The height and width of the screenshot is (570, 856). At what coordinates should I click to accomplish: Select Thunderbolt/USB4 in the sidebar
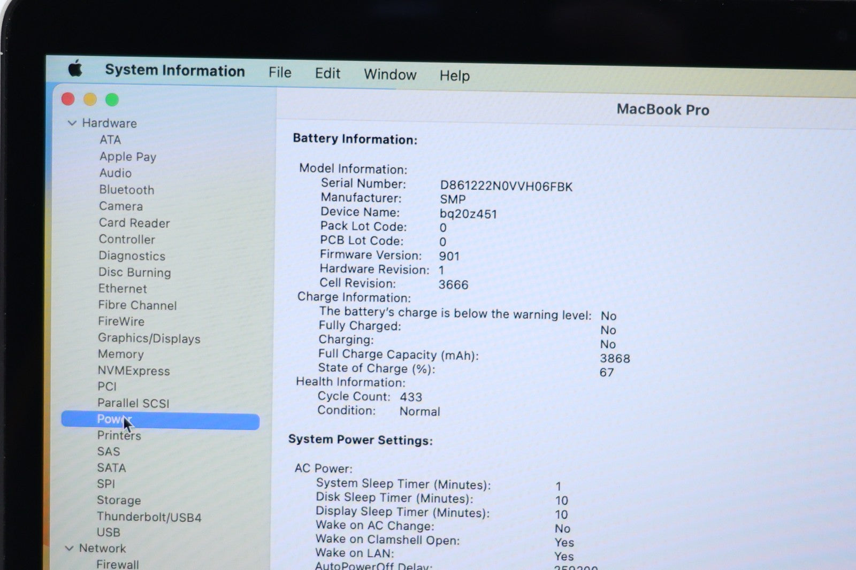tap(149, 517)
